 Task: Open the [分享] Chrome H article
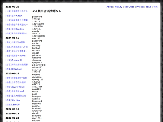14,60
